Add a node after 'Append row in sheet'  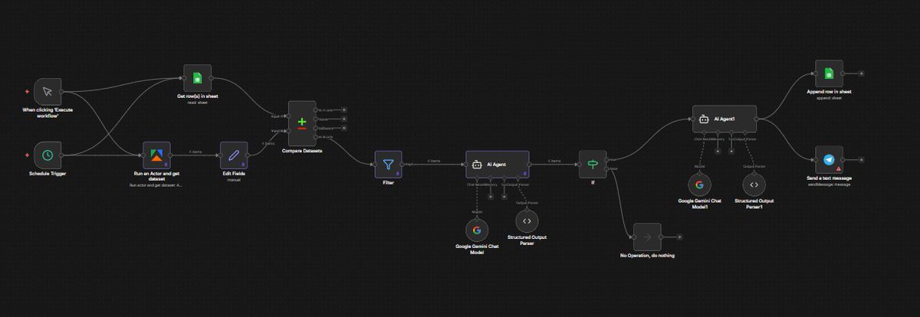click(x=862, y=74)
